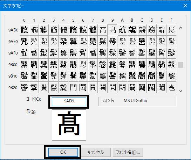Click the 9AE0 row label
Viewport: 191px width, 160px height.
click(13, 42)
